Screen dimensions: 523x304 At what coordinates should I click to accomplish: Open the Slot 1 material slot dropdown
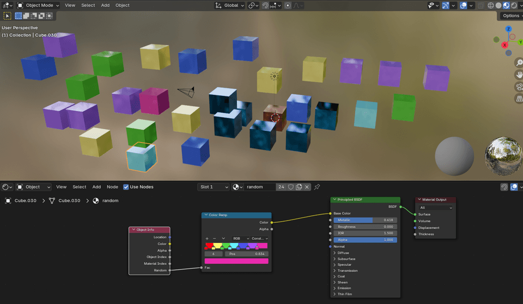[x=214, y=187]
